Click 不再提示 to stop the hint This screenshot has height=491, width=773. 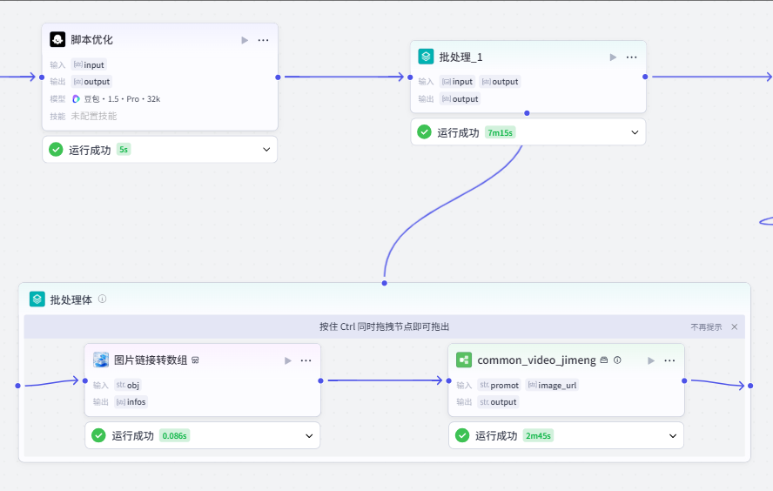706,326
